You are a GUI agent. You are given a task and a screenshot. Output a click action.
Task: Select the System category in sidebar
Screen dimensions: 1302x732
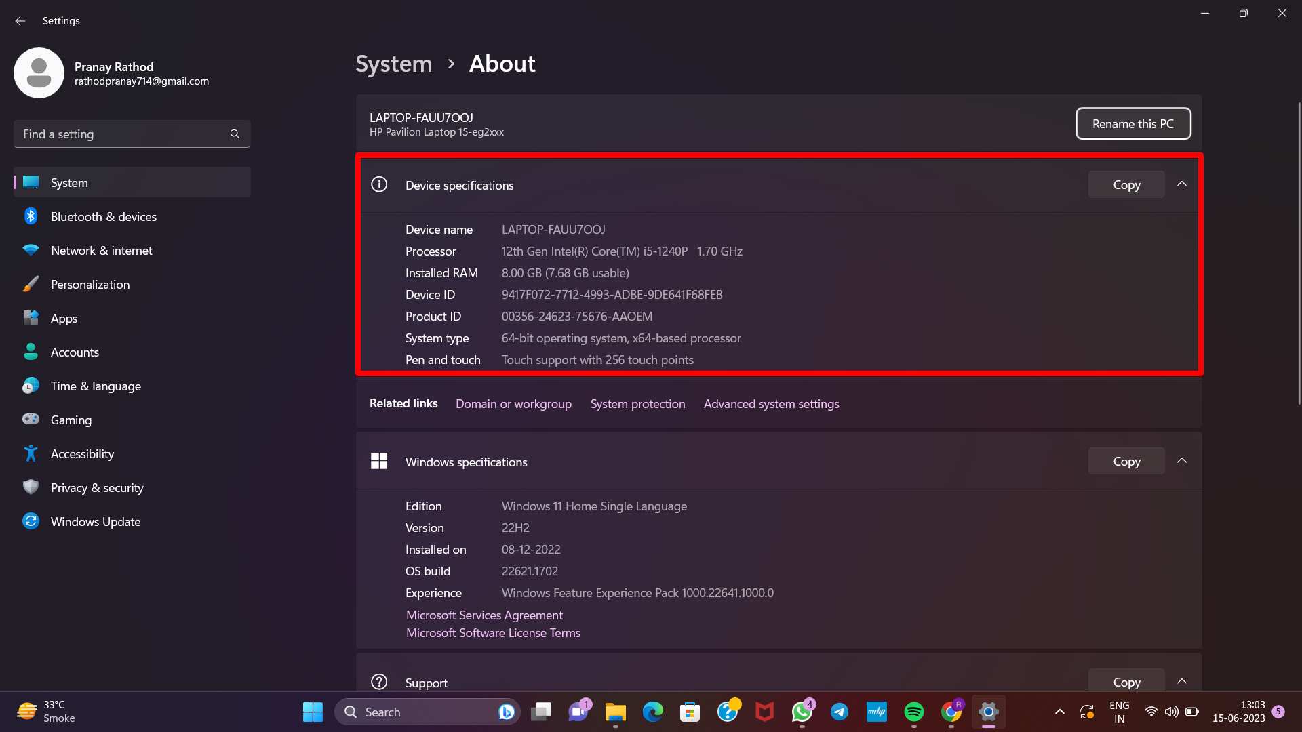click(132, 182)
